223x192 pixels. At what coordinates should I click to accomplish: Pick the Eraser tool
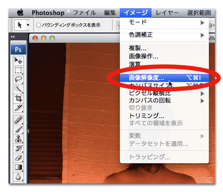[x=18, y=158]
